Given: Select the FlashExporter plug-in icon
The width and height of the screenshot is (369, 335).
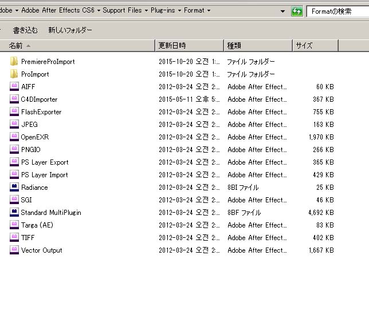Looking at the screenshot, I should point(14,112).
